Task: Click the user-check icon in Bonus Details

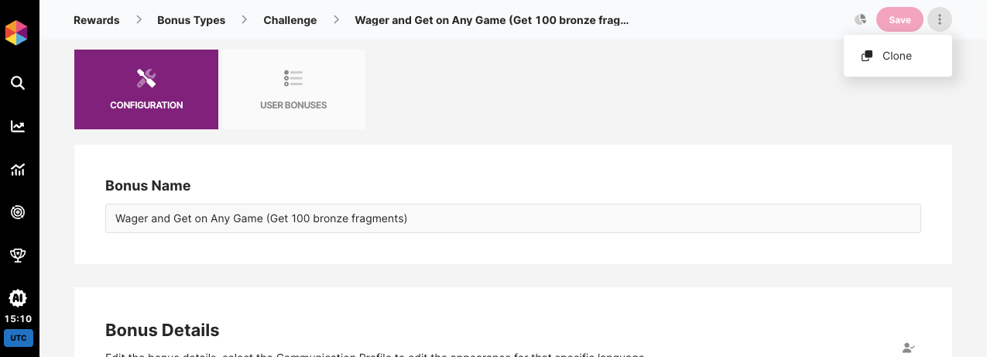Action: (909, 348)
